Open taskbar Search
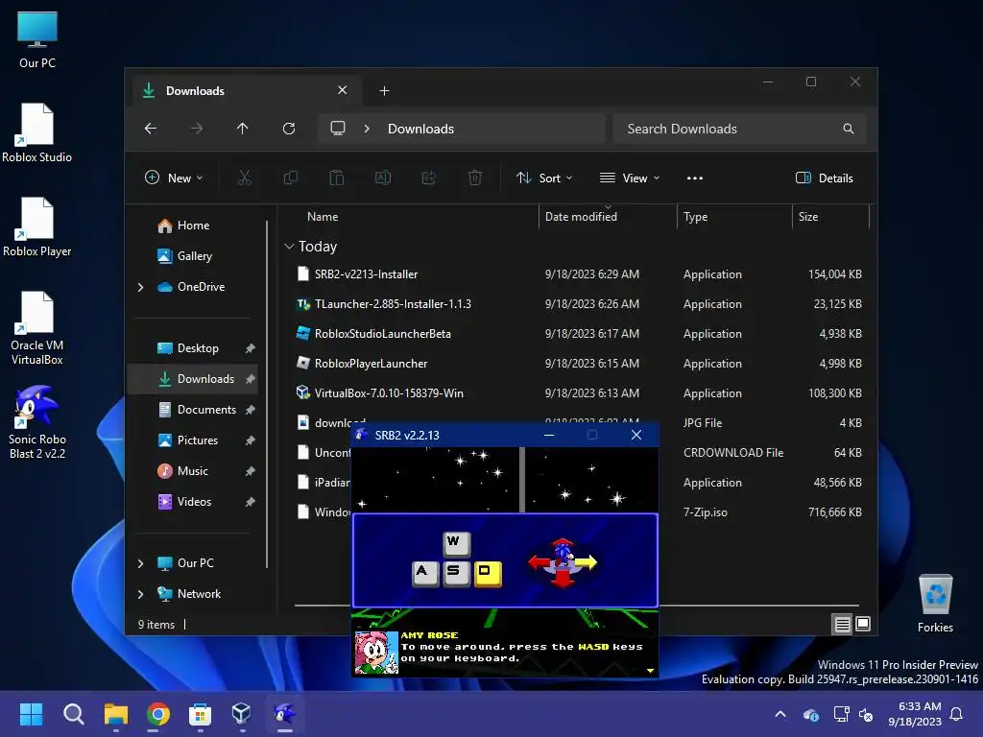983x737 pixels. coord(74,714)
